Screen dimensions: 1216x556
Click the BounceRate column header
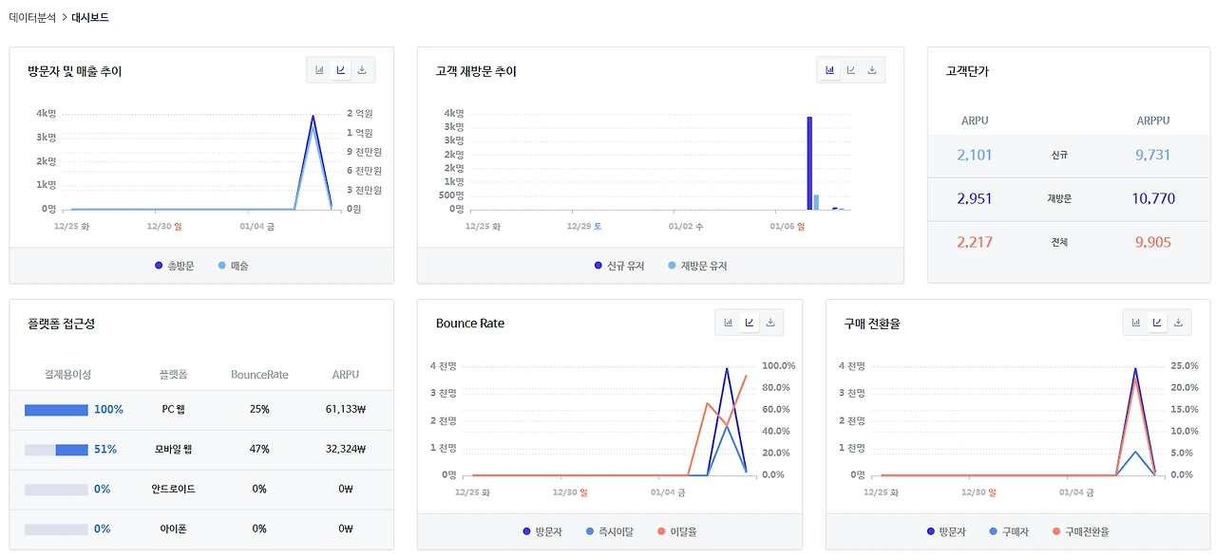coord(259,375)
